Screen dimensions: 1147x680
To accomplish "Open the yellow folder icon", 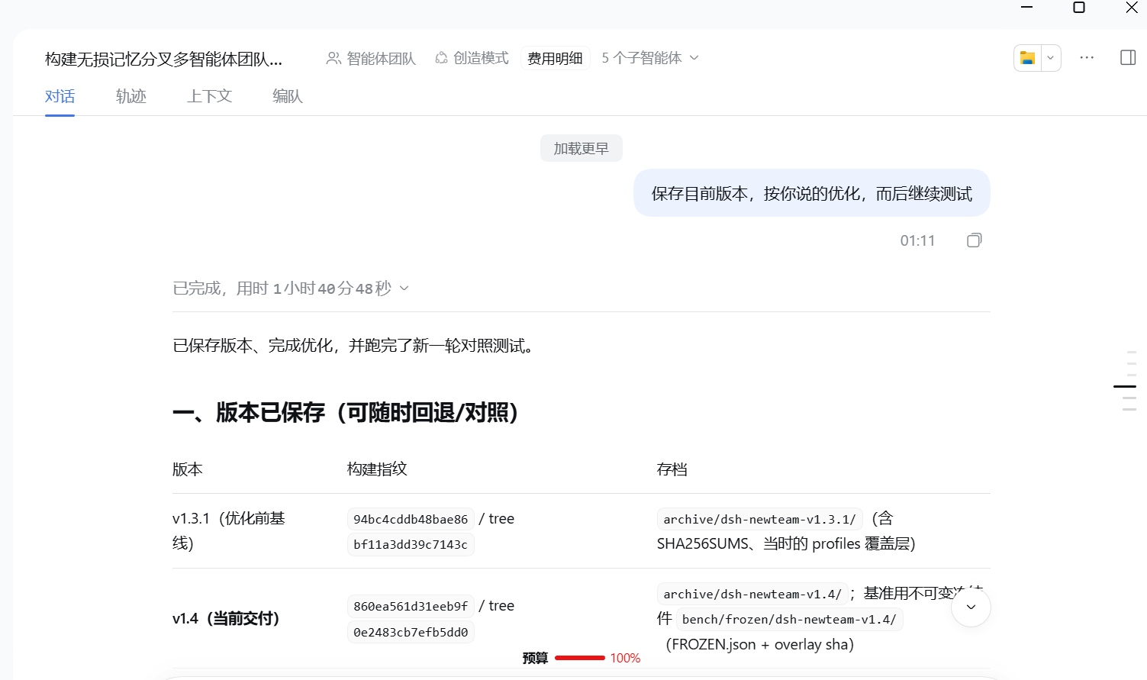I will click(x=1027, y=58).
